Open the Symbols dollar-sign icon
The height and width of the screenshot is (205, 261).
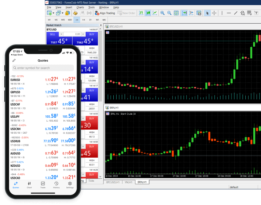(x=67, y=13)
